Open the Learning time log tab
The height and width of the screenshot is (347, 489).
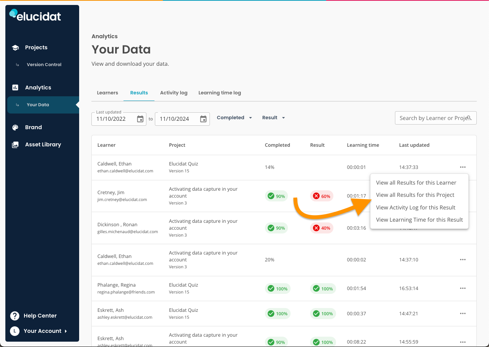pos(219,93)
